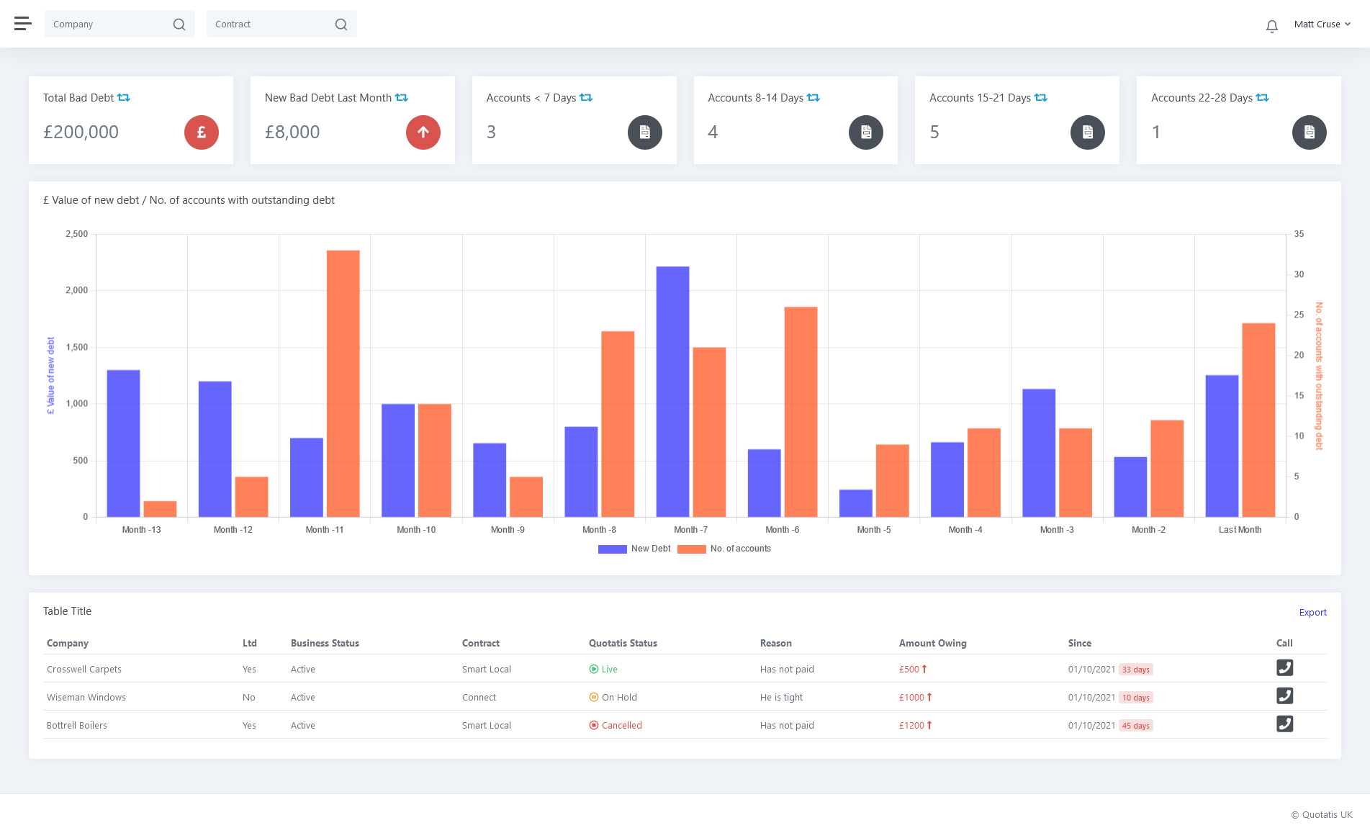Image resolution: width=1370 pixels, height=833 pixels.
Task: Focus the Company search field
Action: 108,24
